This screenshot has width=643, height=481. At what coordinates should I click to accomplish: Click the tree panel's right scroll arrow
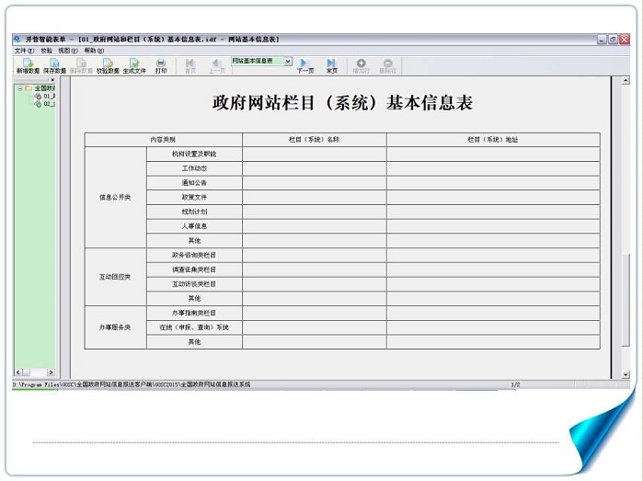pyautogui.click(x=51, y=372)
